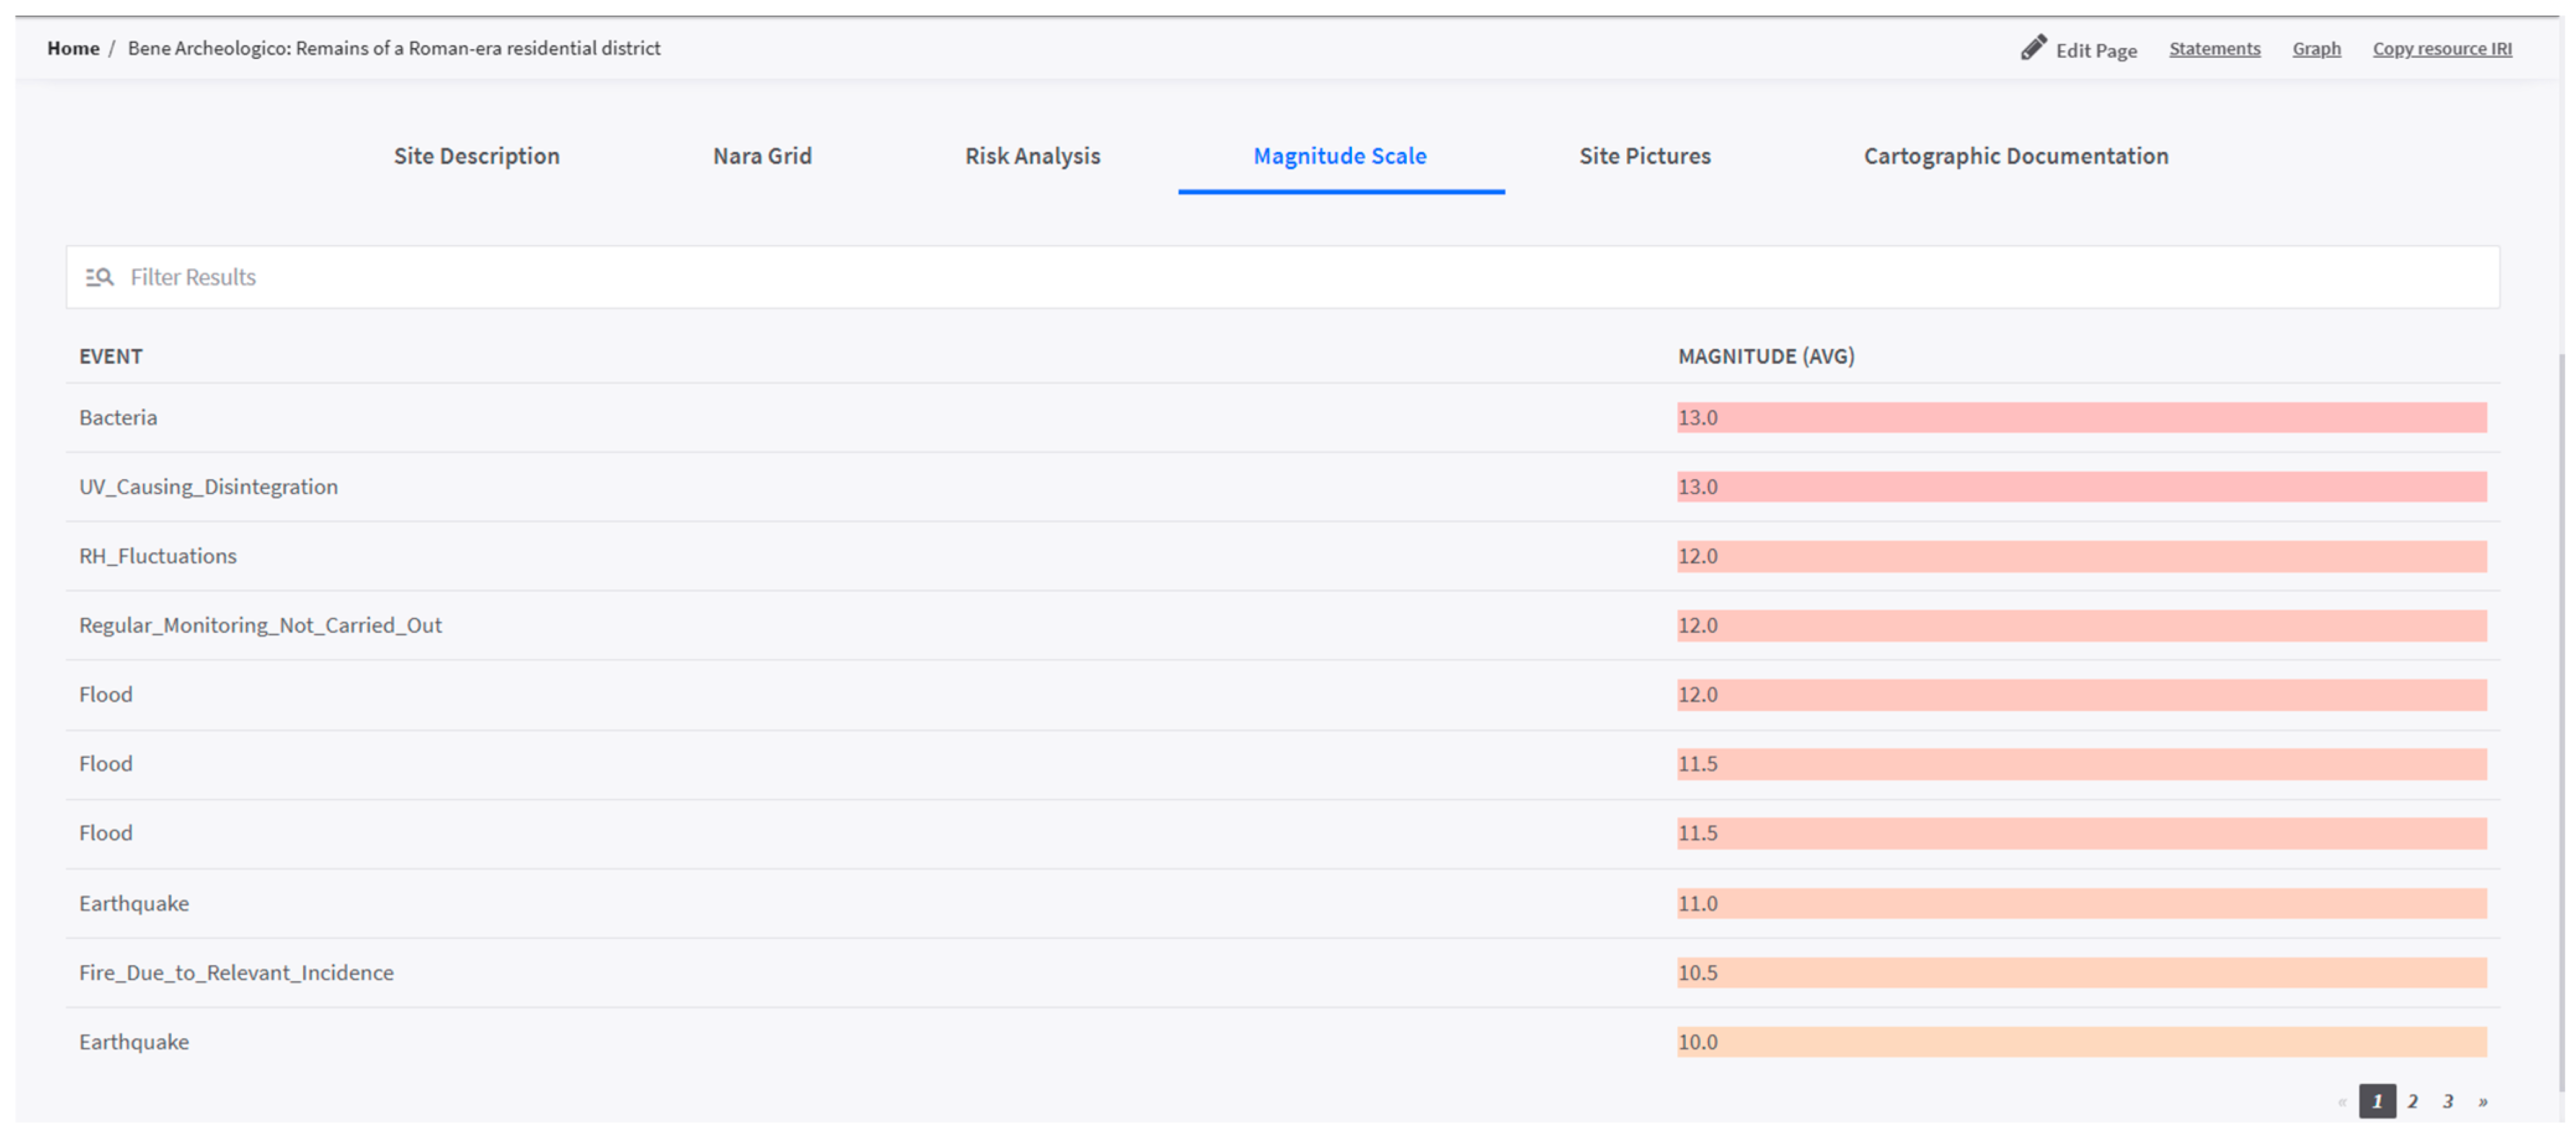The image size is (2576, 1137).
Task: Go to results page 2
Action: tap(2412, 1101)
